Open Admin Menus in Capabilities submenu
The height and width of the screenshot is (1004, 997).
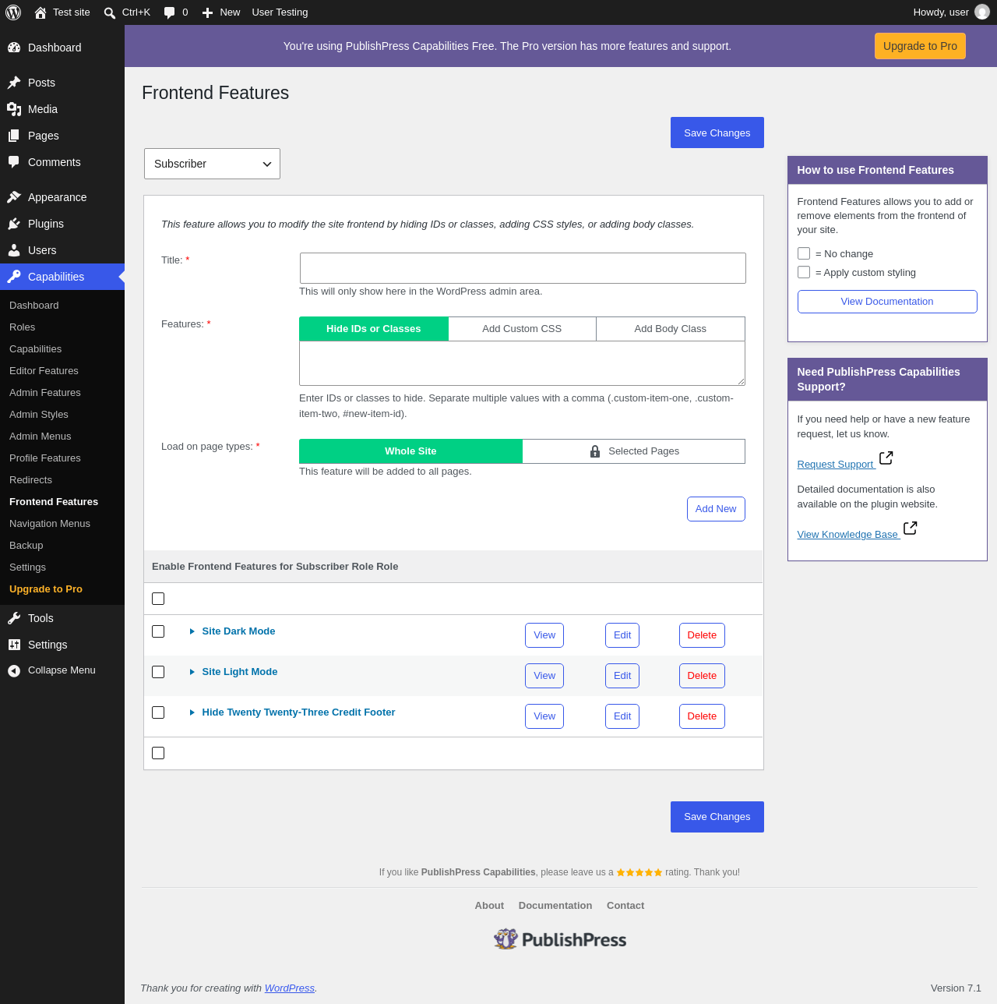coord(41,437)
